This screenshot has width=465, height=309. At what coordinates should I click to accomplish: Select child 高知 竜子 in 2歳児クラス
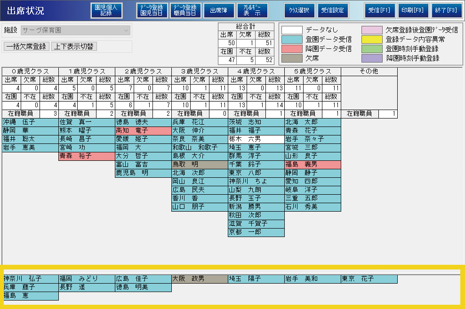143,131
